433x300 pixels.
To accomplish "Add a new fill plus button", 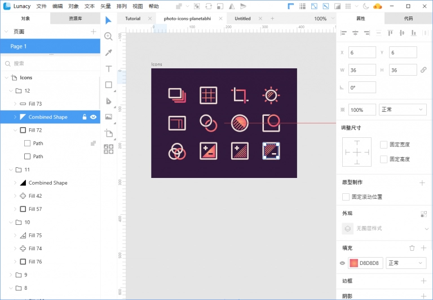I will (x=423, y=248).
